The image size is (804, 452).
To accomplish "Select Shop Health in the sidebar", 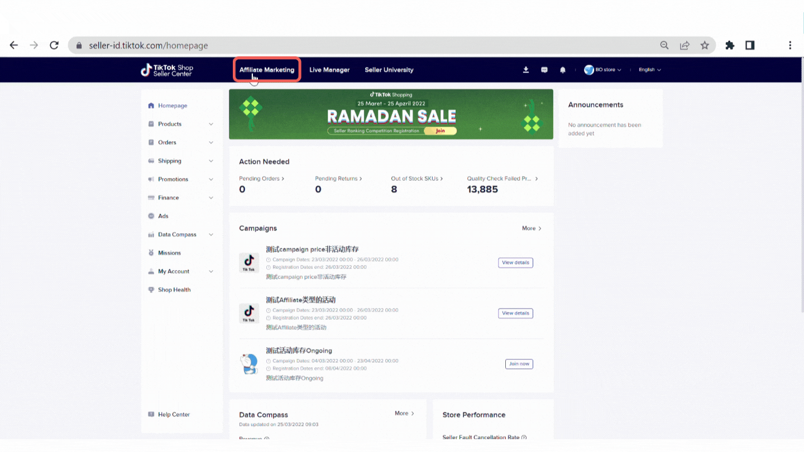I will tap(174, 290).
